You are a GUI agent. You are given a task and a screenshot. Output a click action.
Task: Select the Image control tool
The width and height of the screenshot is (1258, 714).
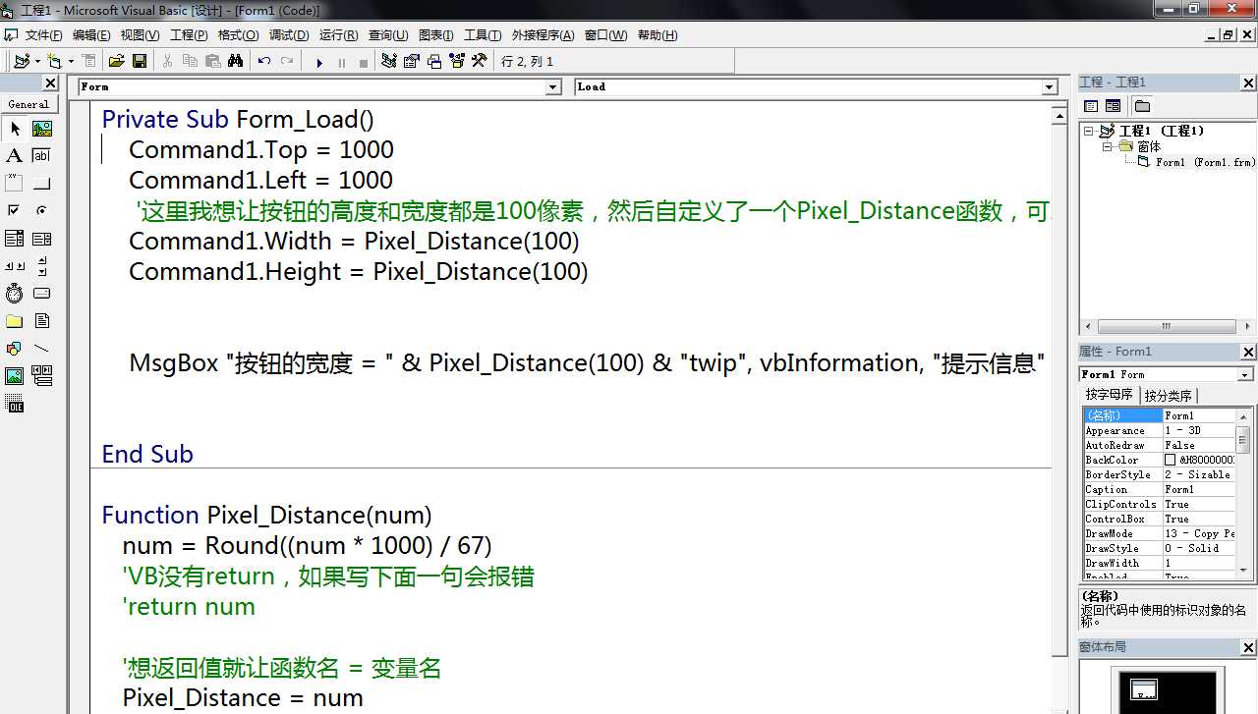tap(15, 376)
